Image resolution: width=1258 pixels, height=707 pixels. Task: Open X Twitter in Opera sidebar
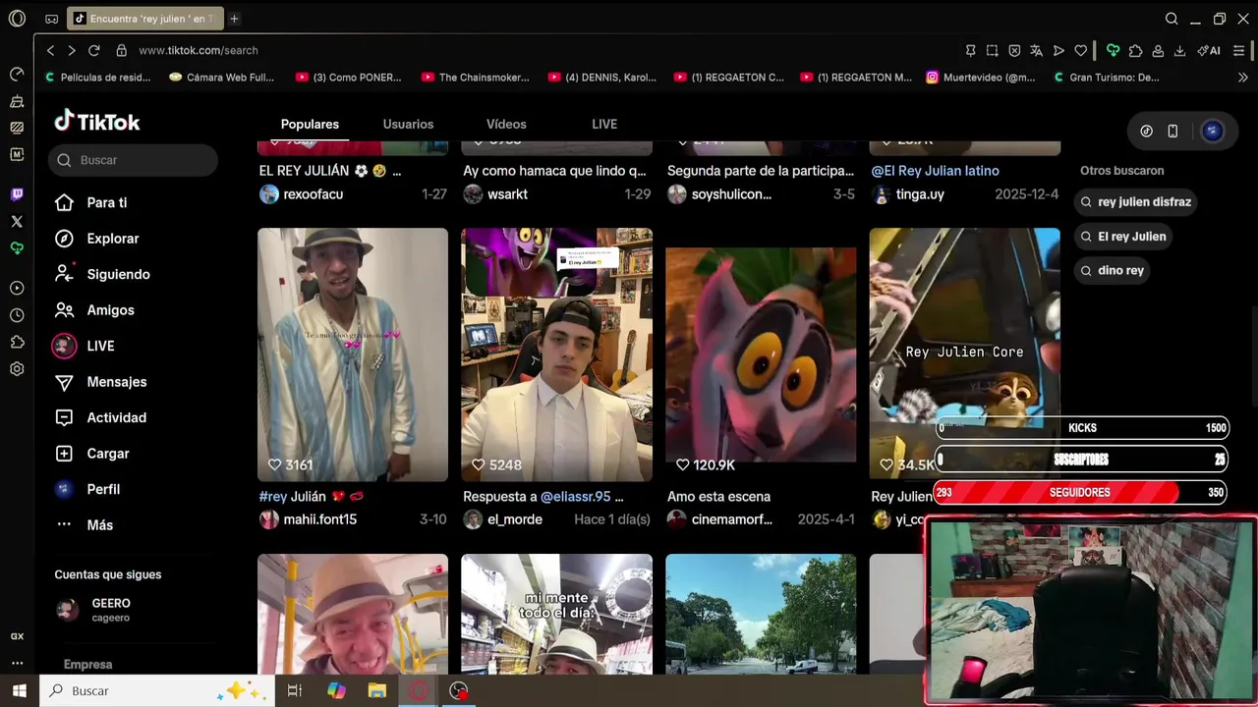17,222
